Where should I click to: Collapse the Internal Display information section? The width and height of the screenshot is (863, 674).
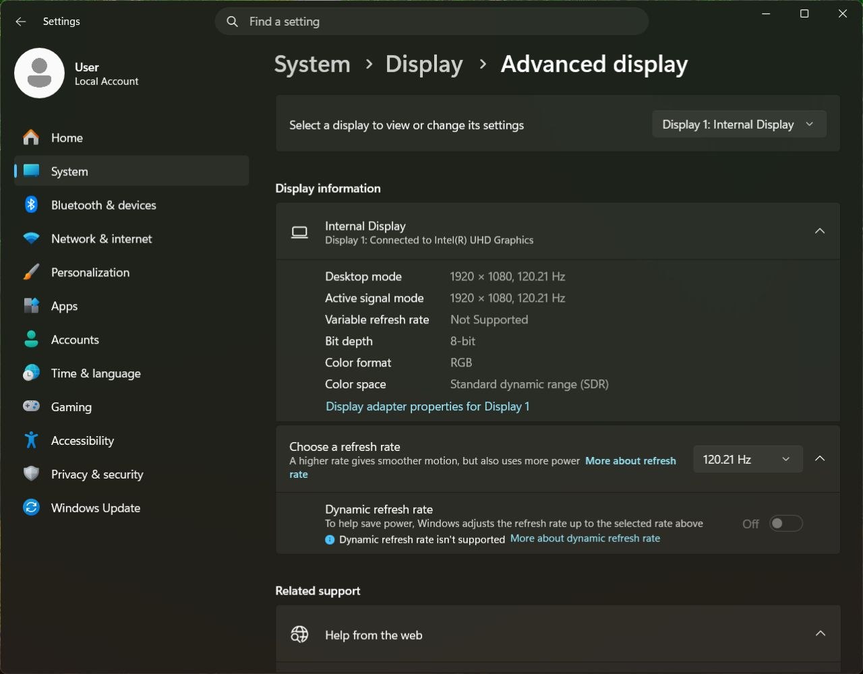pos(820,231)
